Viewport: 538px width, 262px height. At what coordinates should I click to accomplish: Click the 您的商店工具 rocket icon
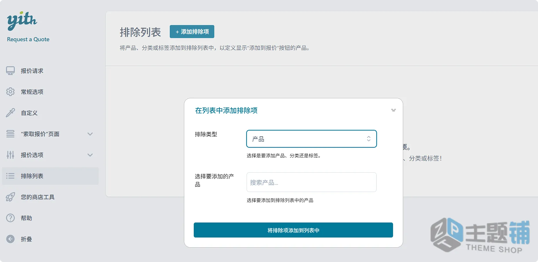[x=10, y=197]
